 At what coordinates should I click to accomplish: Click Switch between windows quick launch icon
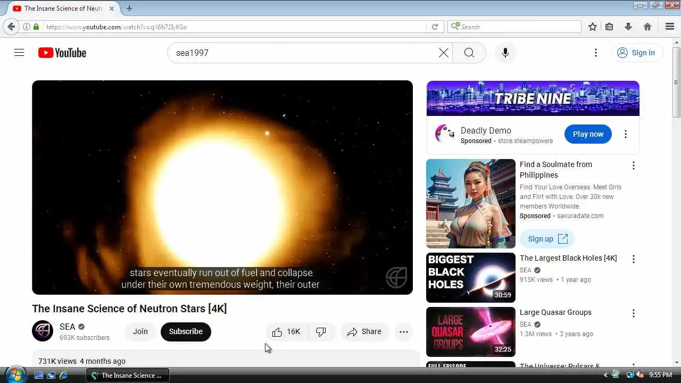pos(51,375)
